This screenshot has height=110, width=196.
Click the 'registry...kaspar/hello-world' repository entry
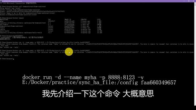(21, 33)
